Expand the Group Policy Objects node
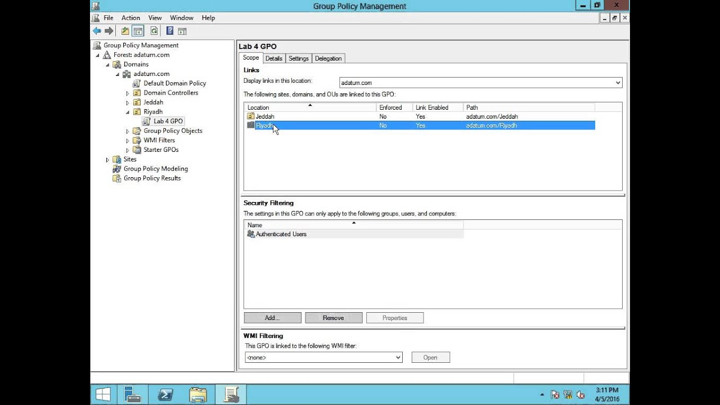The image size is (720, 405). click(128, 131)
